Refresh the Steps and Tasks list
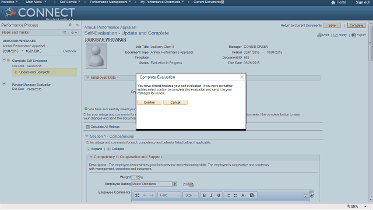The image size is (373, 210). (x=65, y=32)
